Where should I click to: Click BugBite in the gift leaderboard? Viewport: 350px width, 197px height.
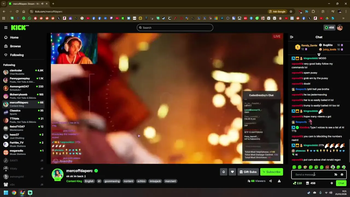(x=328, y=45)
